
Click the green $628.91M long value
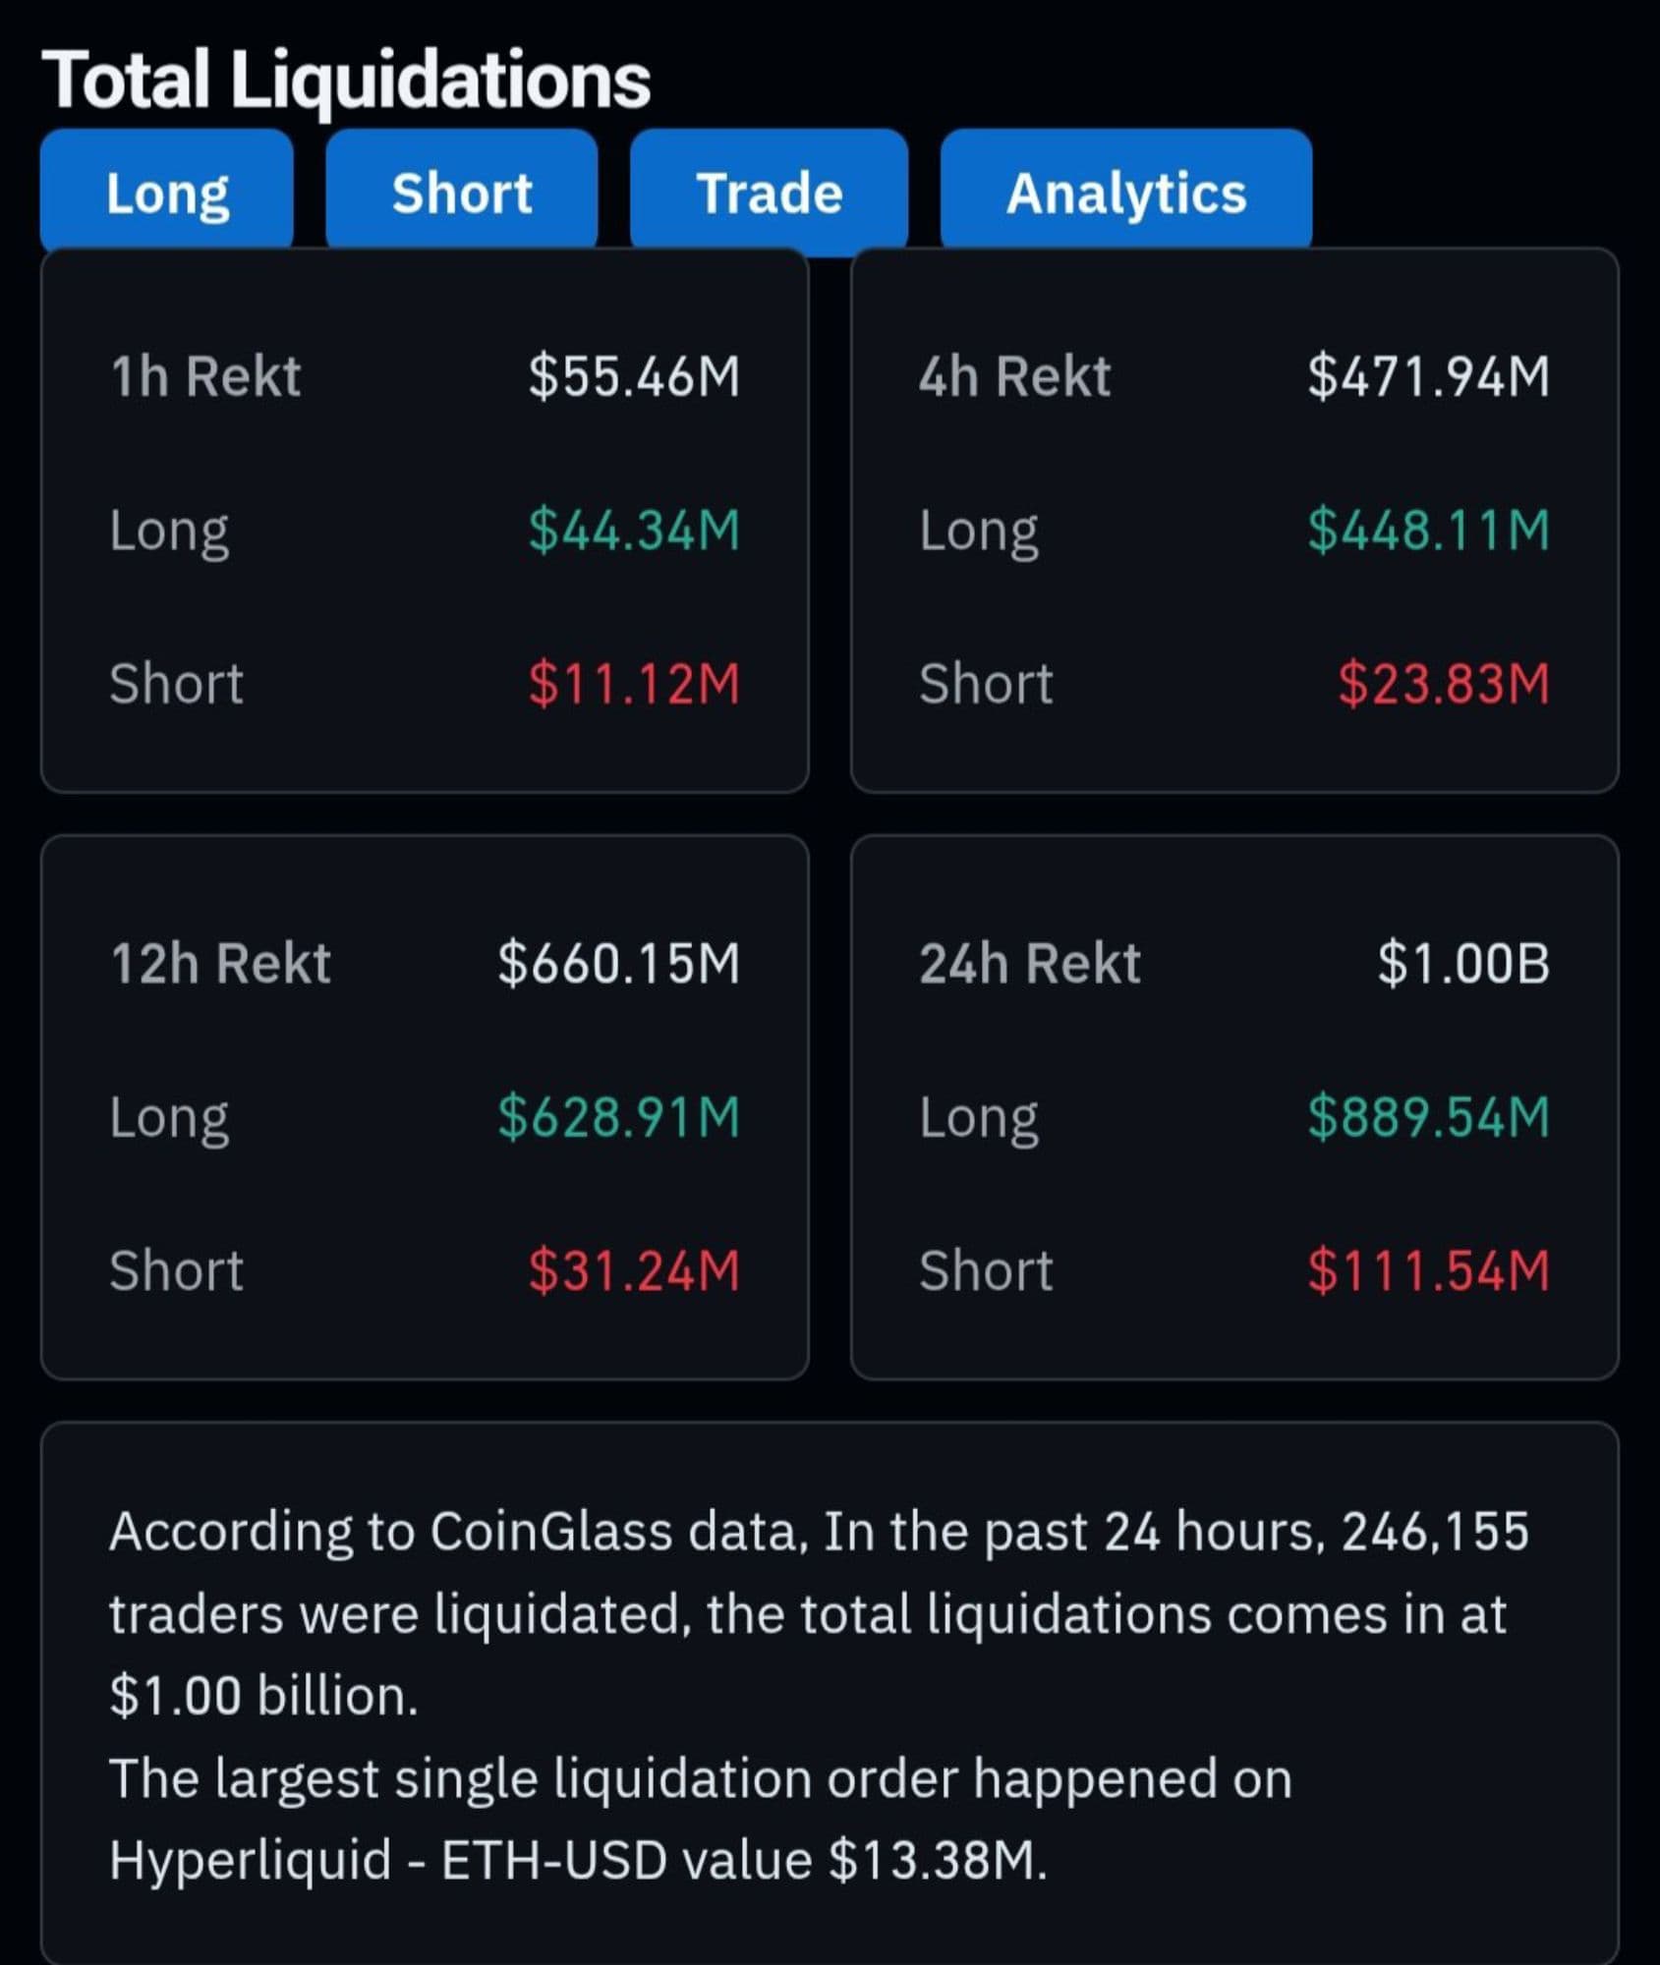(x=618, y=1117)
